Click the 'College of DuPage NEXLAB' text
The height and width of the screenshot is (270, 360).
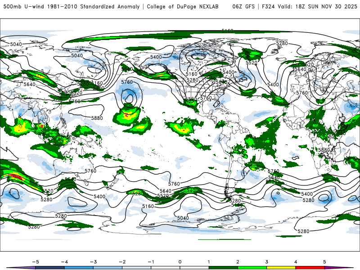(x=183, y=7)
